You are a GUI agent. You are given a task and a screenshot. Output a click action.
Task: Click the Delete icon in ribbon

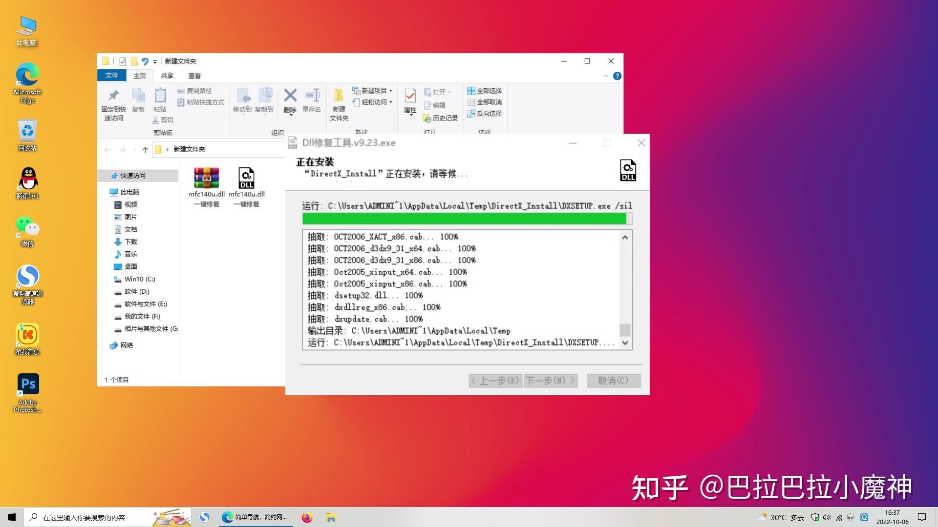(290, 96)
